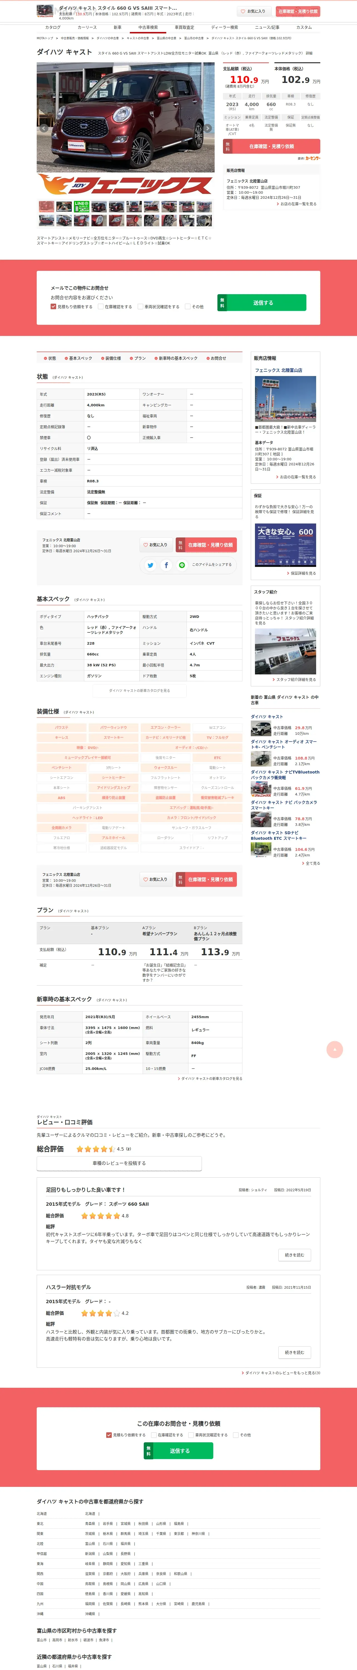Viewport: 357px width, 1670px height.
Task: Click the dealer storefront photo in sidebar
Action: coord(285,399)
